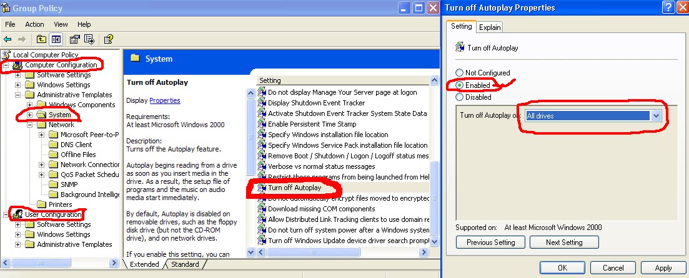This screenshot has height=278, width=689.
Task: Click the policy icon beside Specify Windows installation file location
Action: coord(262,135)
